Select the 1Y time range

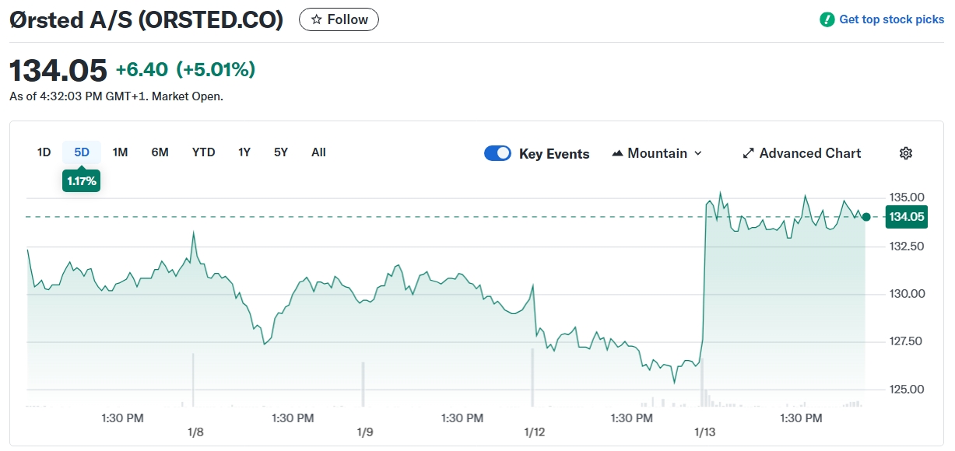pyautogui.click(x=244, y=152)
